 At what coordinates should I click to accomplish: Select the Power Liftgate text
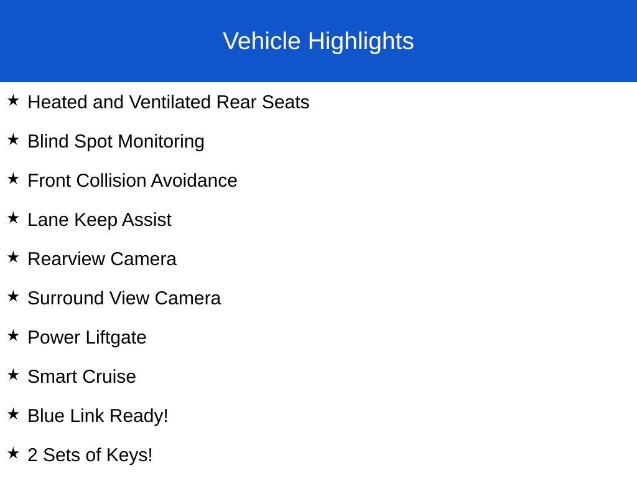point(87,337)
